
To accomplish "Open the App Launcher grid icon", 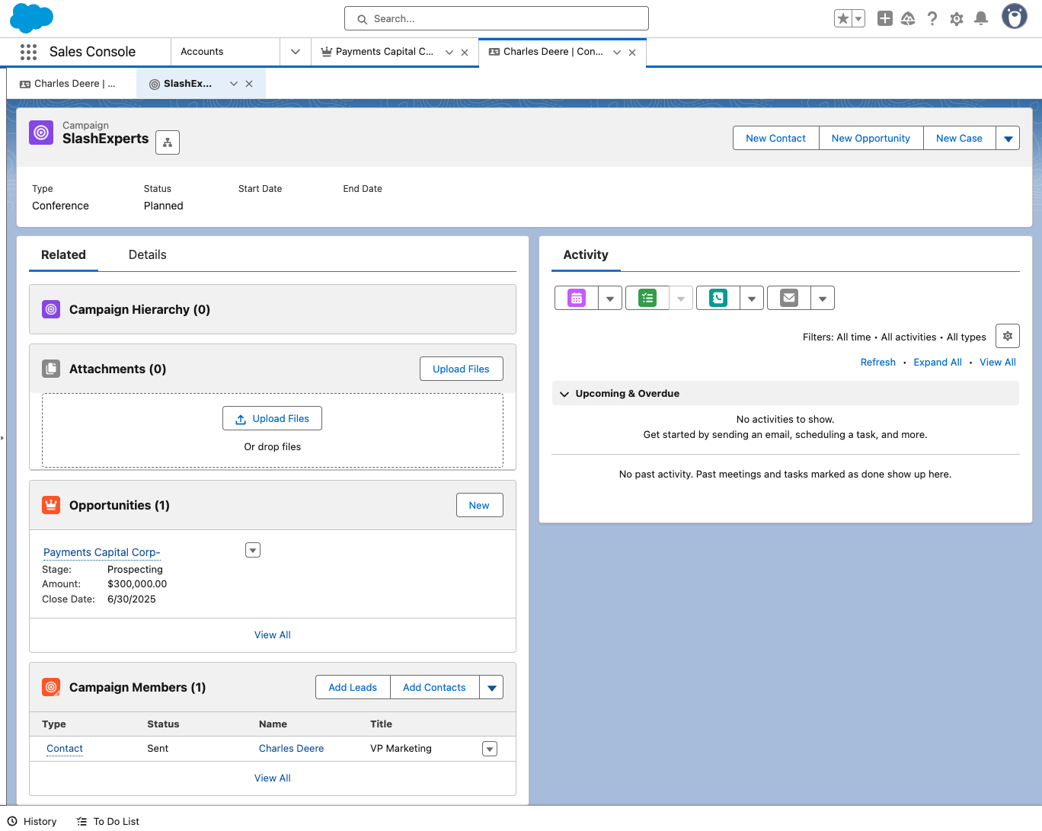I will tap(28, 52).
